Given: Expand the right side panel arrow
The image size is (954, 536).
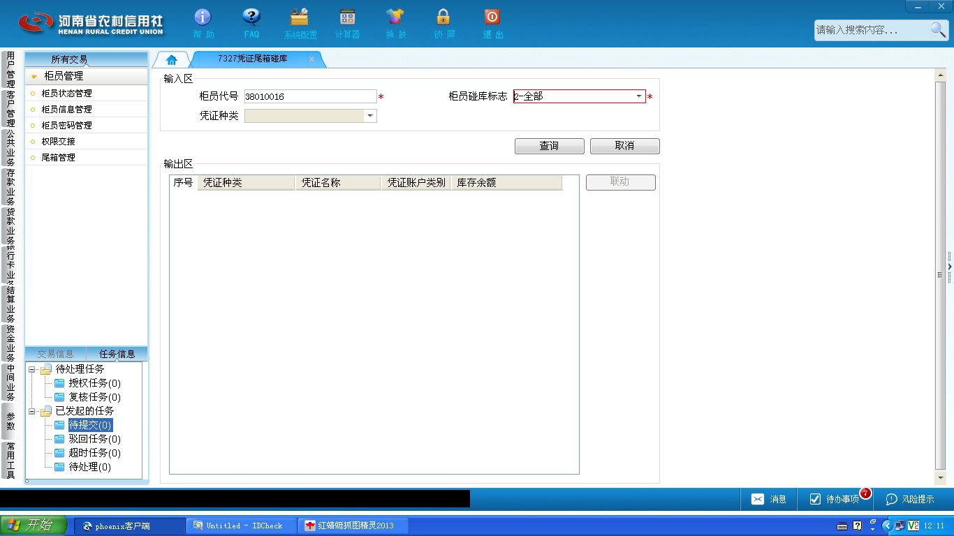Looking at the screenshot, I should tap(950, 267).
